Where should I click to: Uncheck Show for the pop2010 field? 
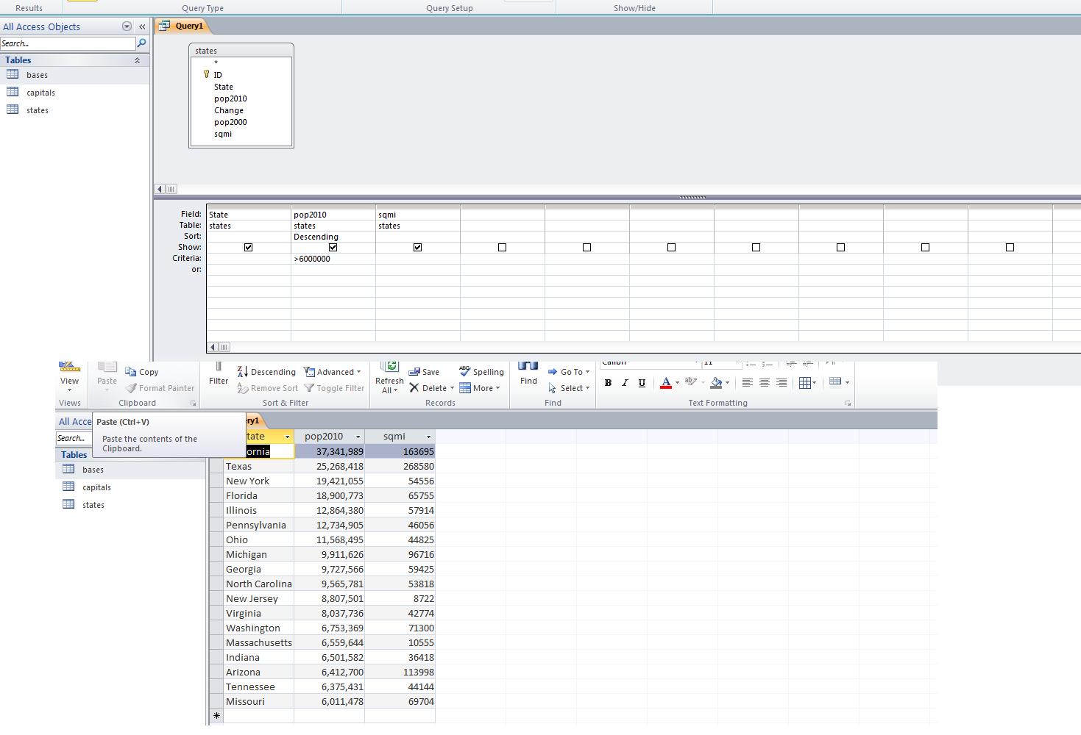pos(333,248)
